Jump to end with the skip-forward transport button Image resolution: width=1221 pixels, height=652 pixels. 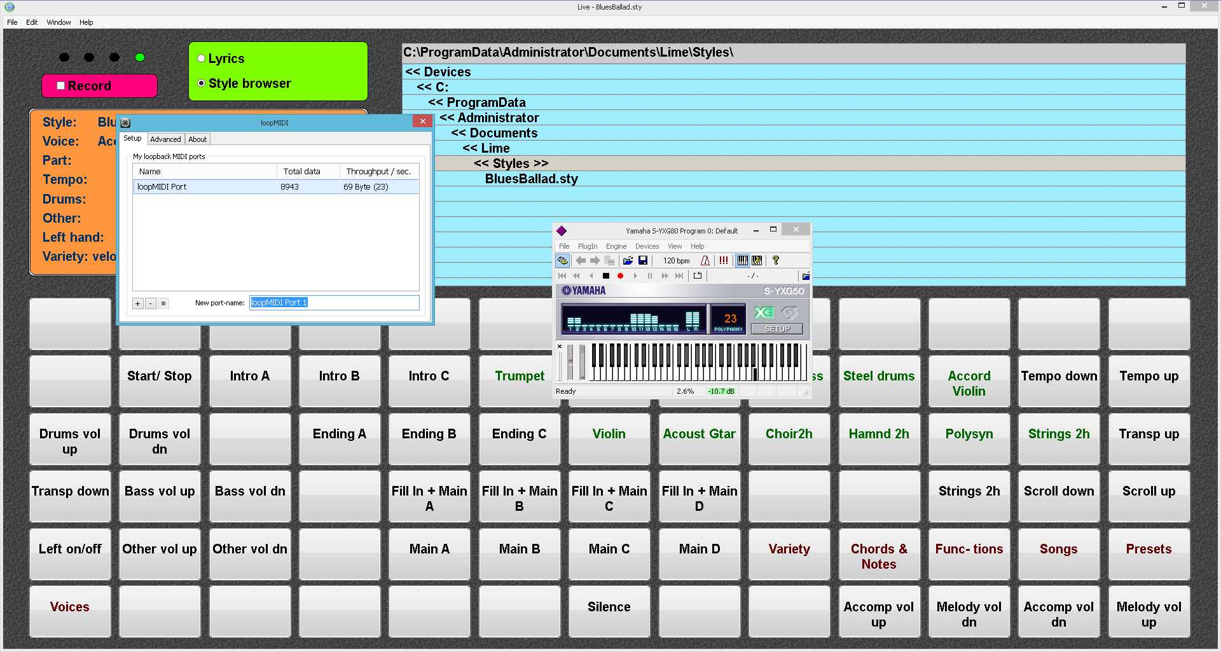(x=679, y=276)
